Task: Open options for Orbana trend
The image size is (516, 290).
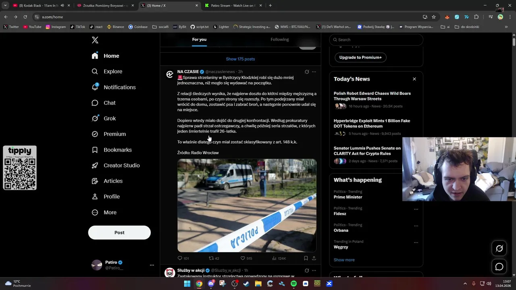Action: 416,226
